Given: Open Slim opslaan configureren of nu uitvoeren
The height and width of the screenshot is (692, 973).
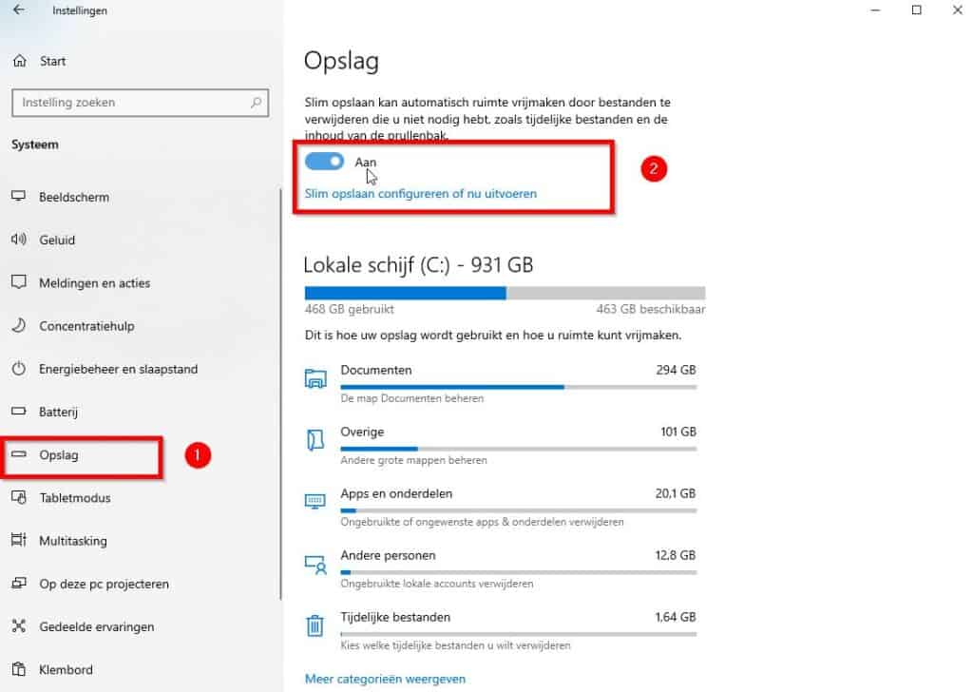Looking at the screenshot, I should (421, 194).
